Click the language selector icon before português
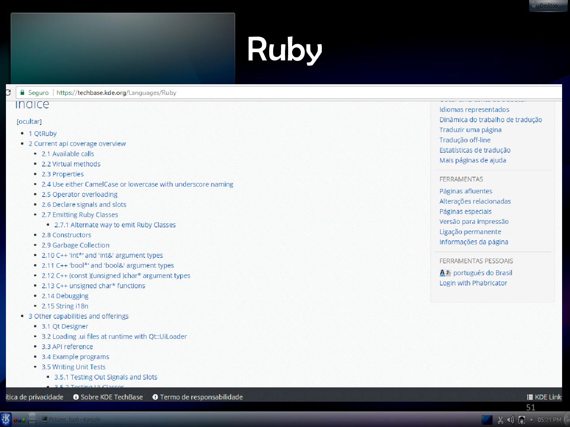Screen dimensions: 570x427 [445, 273]
